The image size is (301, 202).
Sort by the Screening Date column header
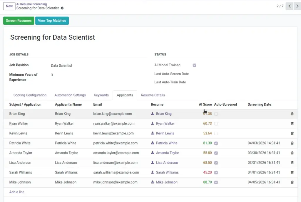[259, 105]
